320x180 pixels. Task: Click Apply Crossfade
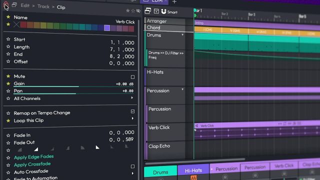coord(32,164)
